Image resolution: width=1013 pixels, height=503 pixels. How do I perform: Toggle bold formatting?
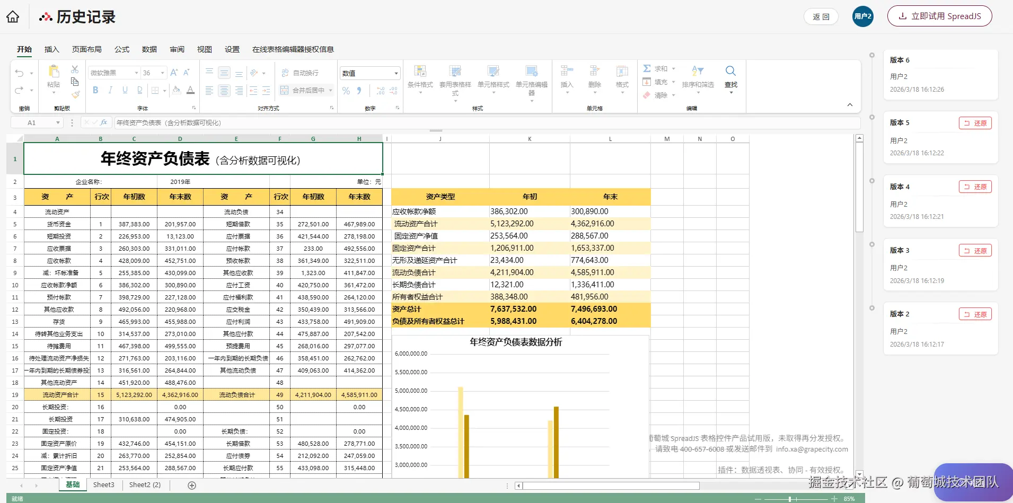click(x=95, y=90)
